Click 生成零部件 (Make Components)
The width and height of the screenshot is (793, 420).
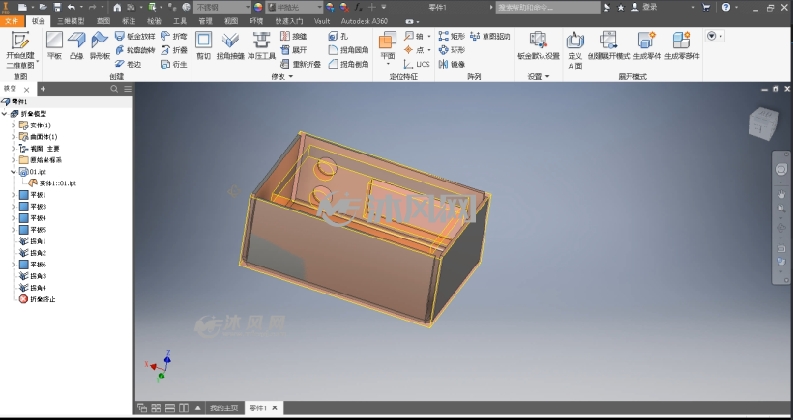pyautogui.click(x=682, y=45)
